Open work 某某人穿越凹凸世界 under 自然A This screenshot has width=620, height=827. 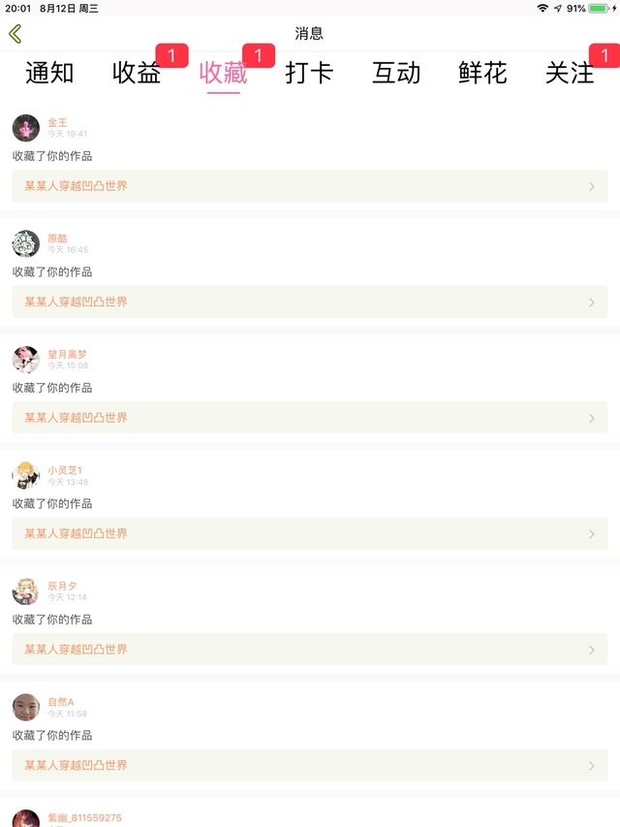76,765
